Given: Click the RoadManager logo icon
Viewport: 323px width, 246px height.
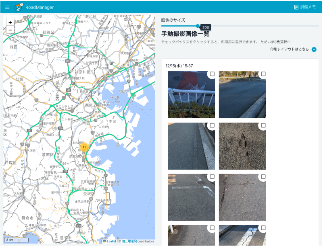Looking at the screenshot, I should pos(19,7).
